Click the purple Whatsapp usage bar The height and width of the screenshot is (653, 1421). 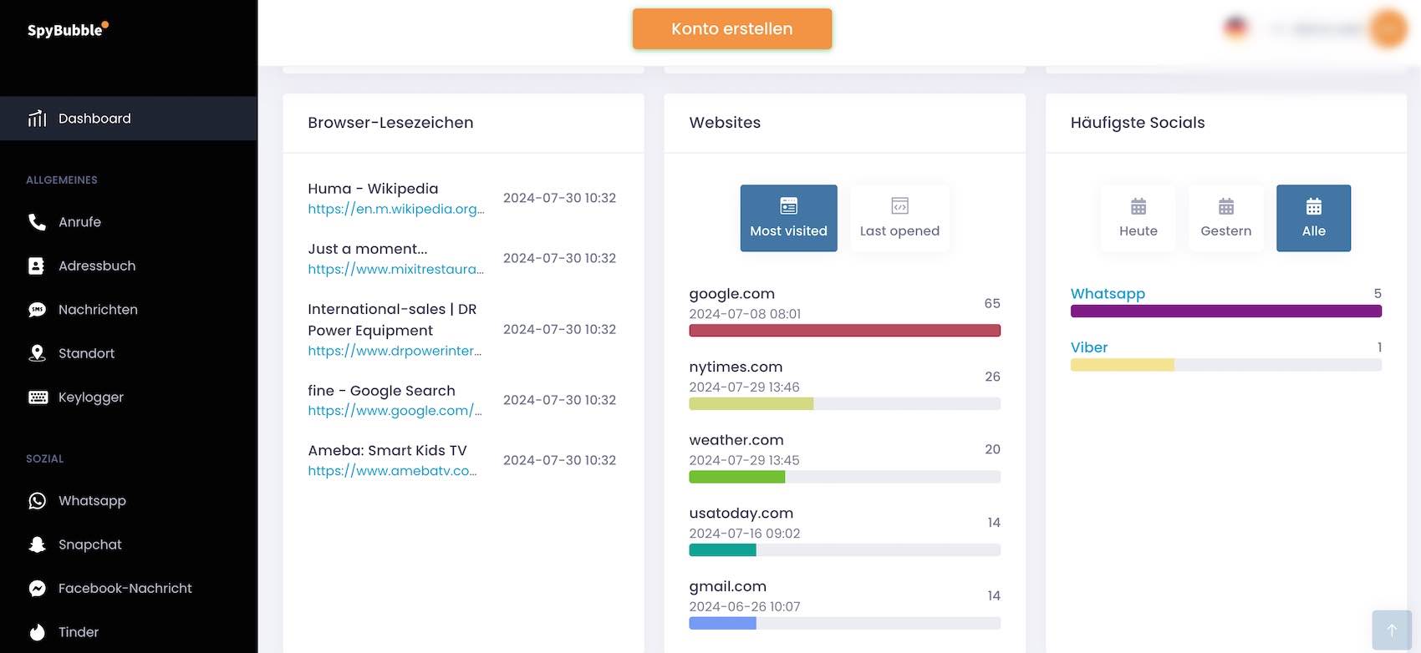coord(1226,311)
